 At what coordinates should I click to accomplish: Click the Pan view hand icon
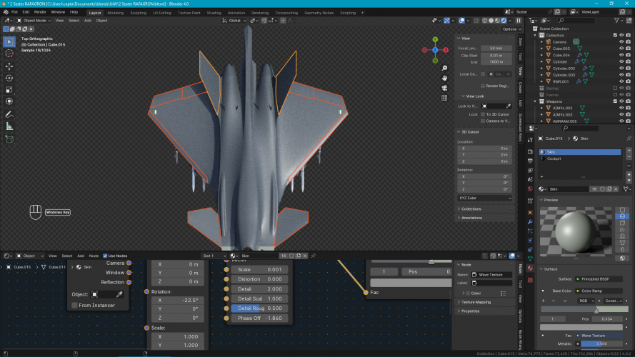(x=444, y=78)
